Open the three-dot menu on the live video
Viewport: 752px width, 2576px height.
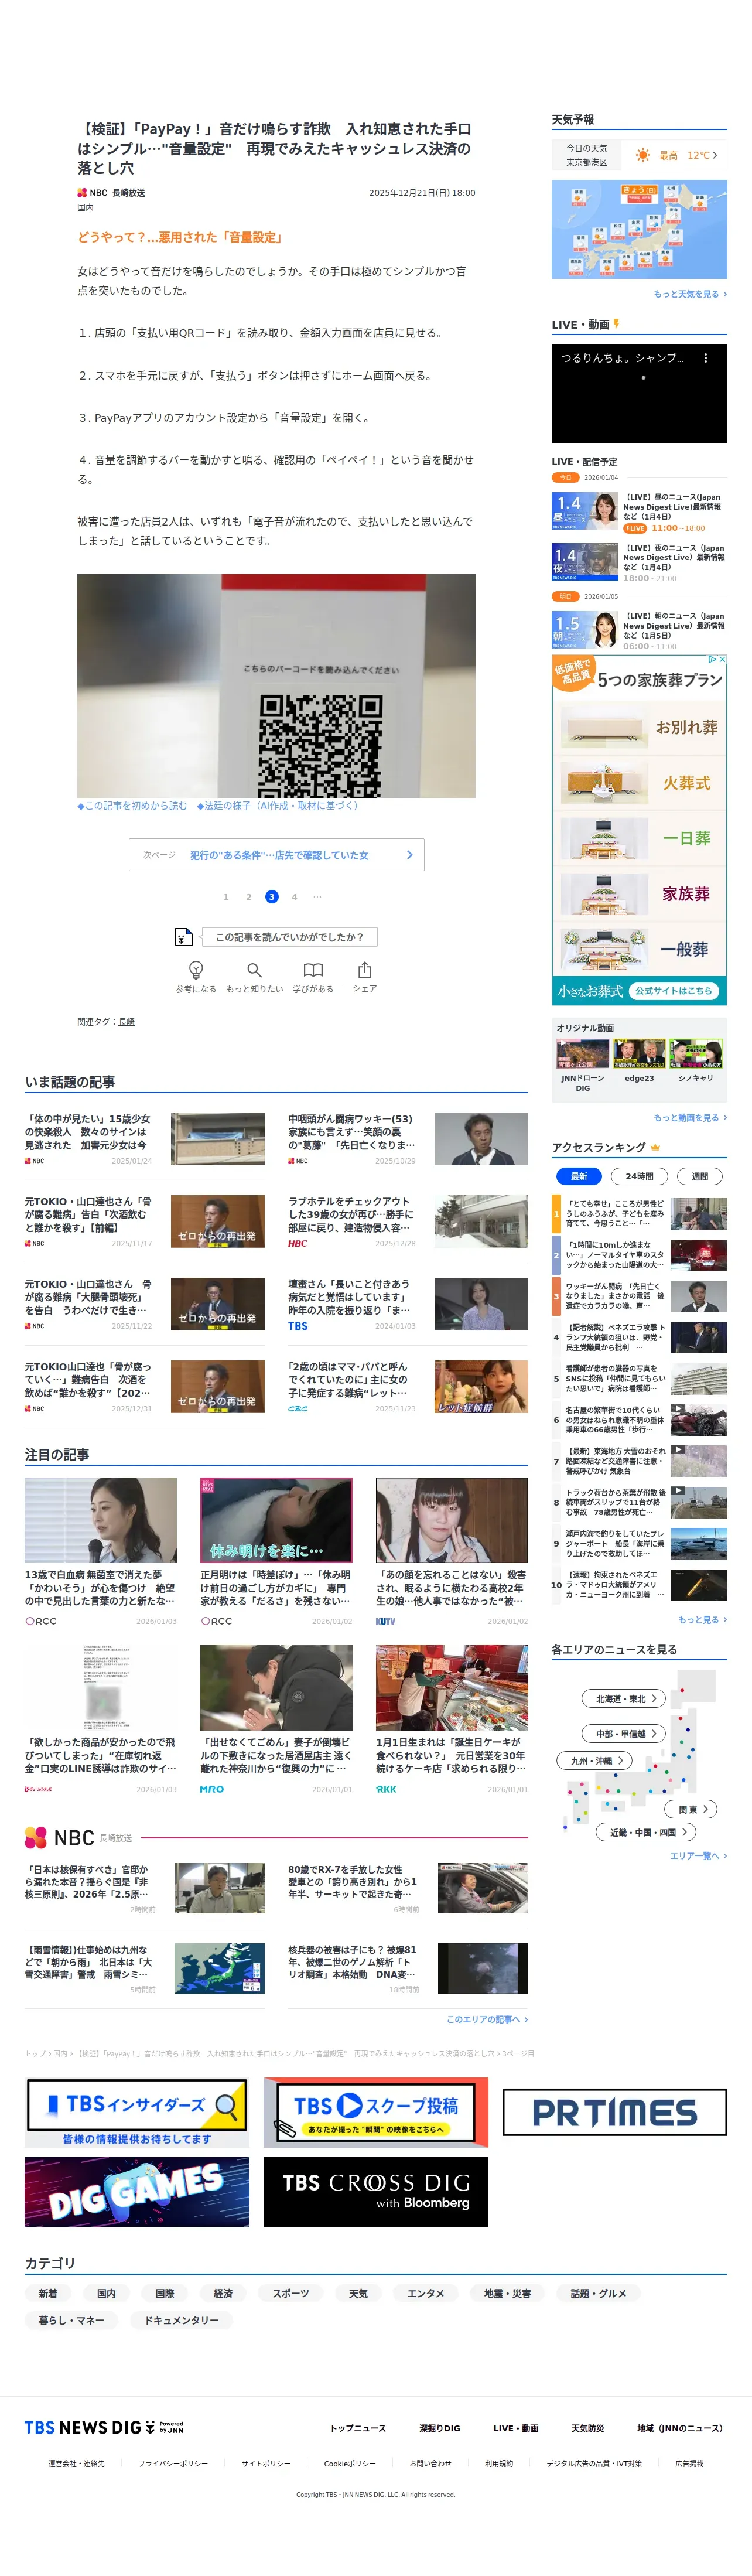pos(705,357)
